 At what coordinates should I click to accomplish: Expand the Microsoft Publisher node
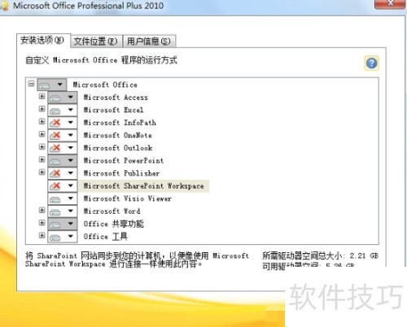tap(42, 172)
